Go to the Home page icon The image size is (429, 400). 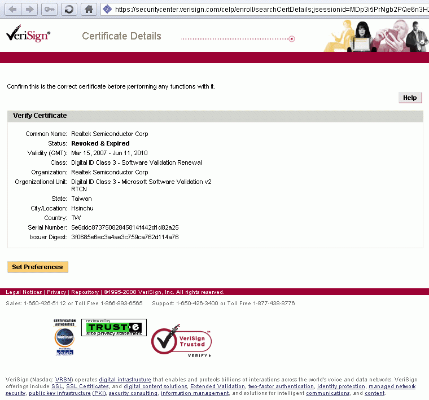click(89, 9)
